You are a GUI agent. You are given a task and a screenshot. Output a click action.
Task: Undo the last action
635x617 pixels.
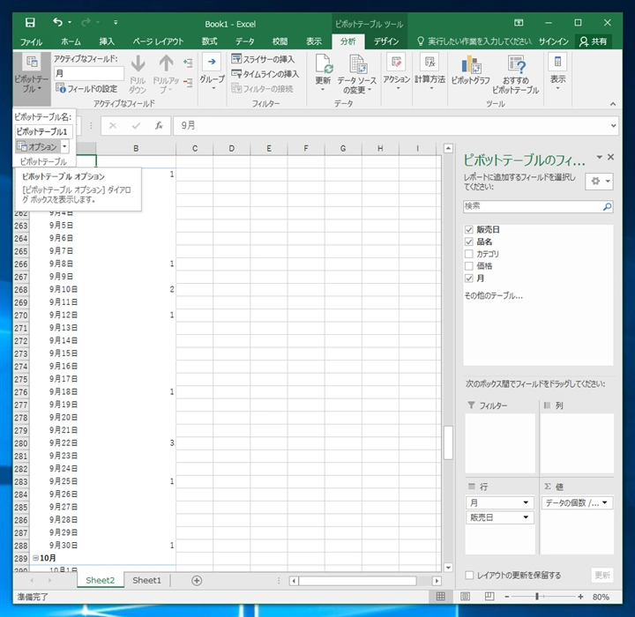coord(57,22)
